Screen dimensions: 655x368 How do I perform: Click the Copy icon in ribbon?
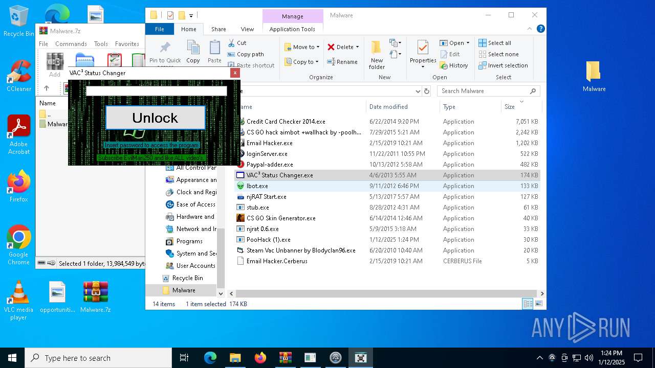coord(193,48)
